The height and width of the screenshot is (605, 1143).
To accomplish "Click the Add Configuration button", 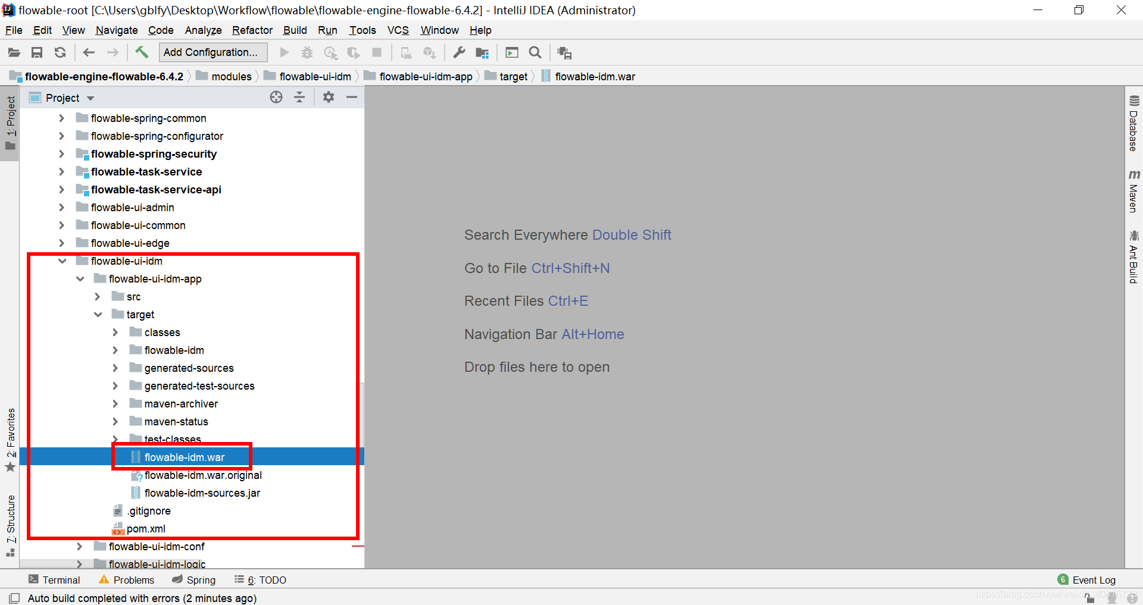I will (x=213, y=52).
